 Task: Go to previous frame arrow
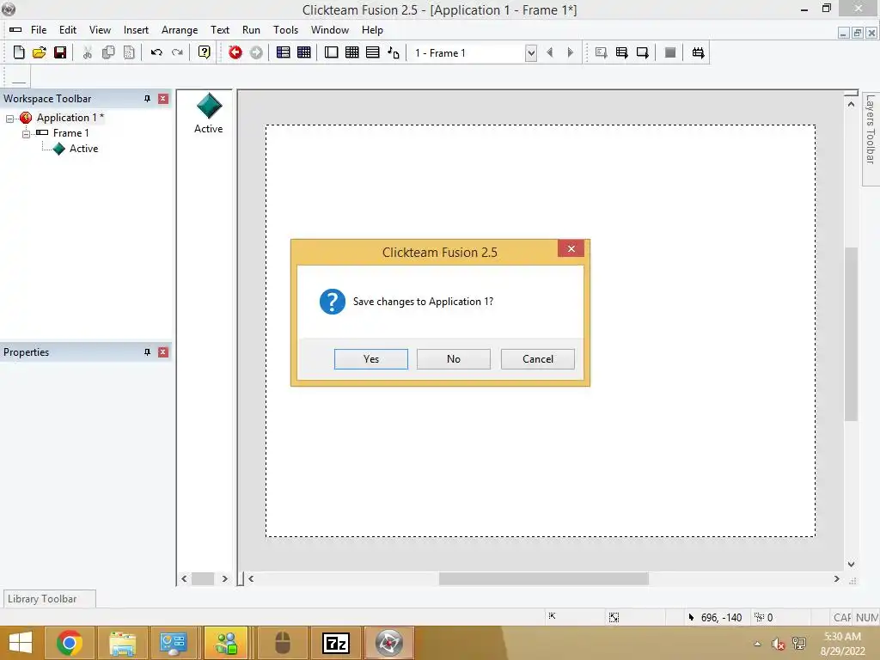(x=550, y=52)
